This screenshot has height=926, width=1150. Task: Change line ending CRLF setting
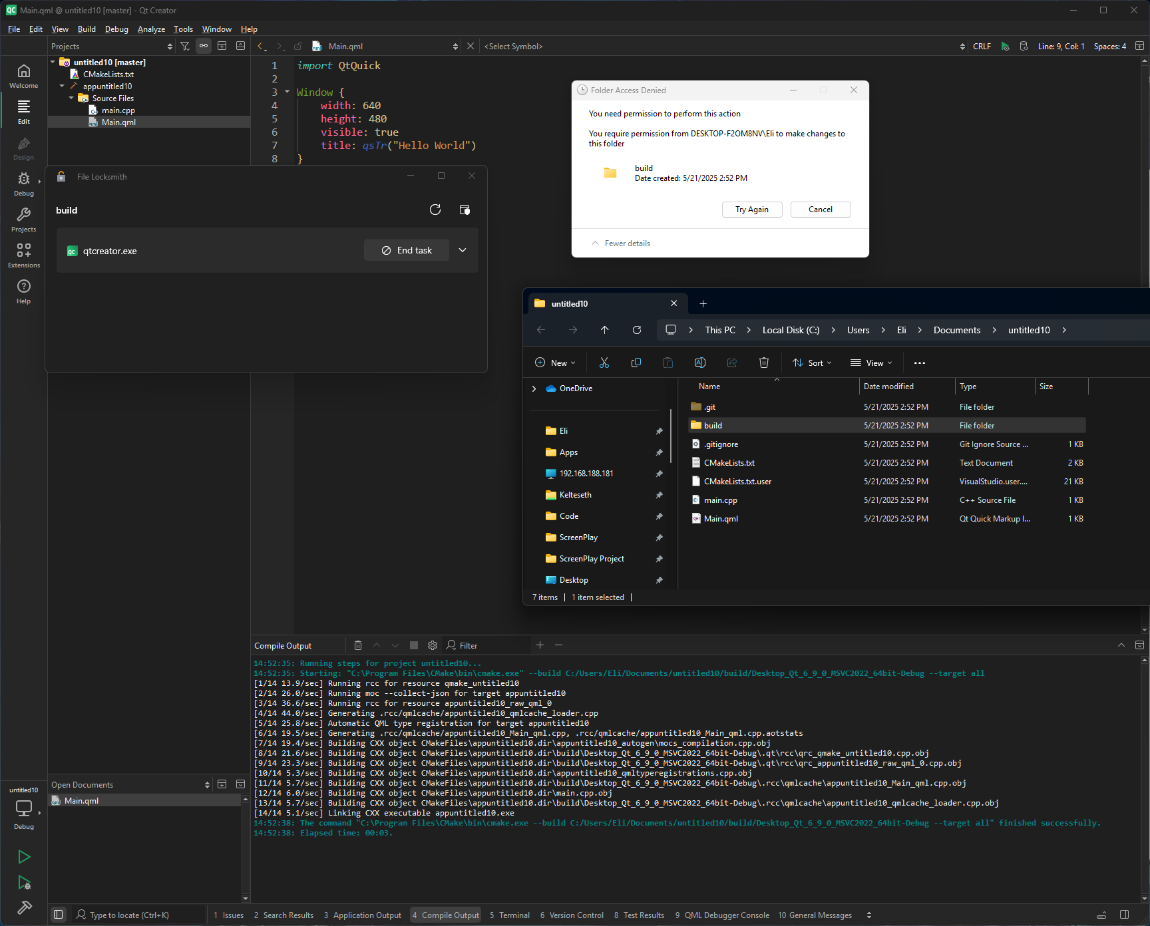[x=982, y=46]
